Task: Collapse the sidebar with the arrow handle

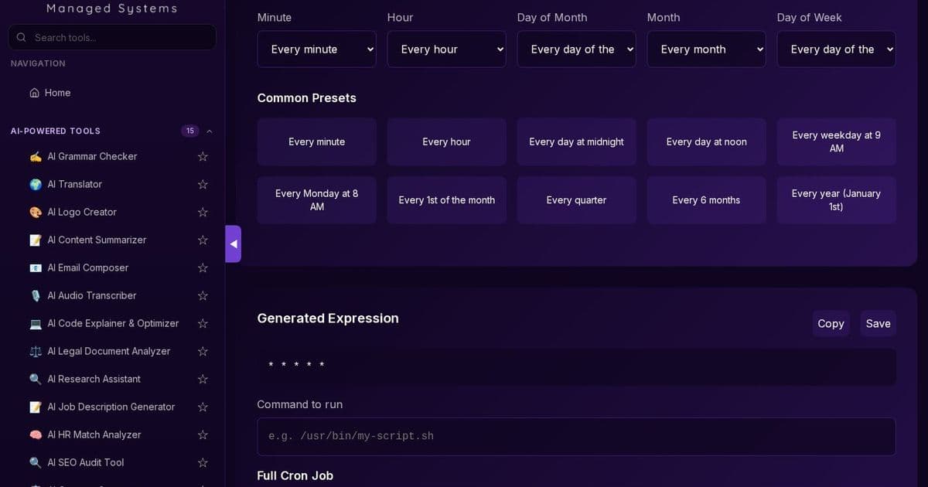Action: click(x=233, y=243)
